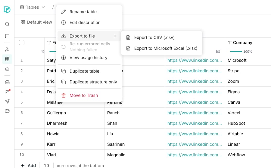Open the people search icon in sidebar
Image resolution: width=271 pixels, height=168 pixels.
(x=7, y=49)
